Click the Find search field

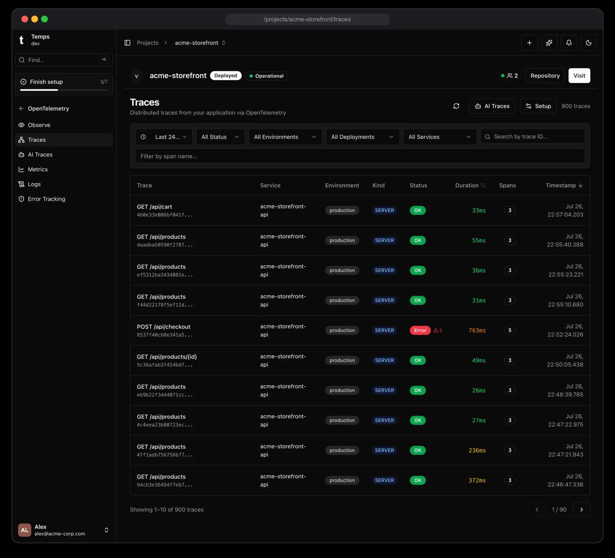[x=64, y=60]
